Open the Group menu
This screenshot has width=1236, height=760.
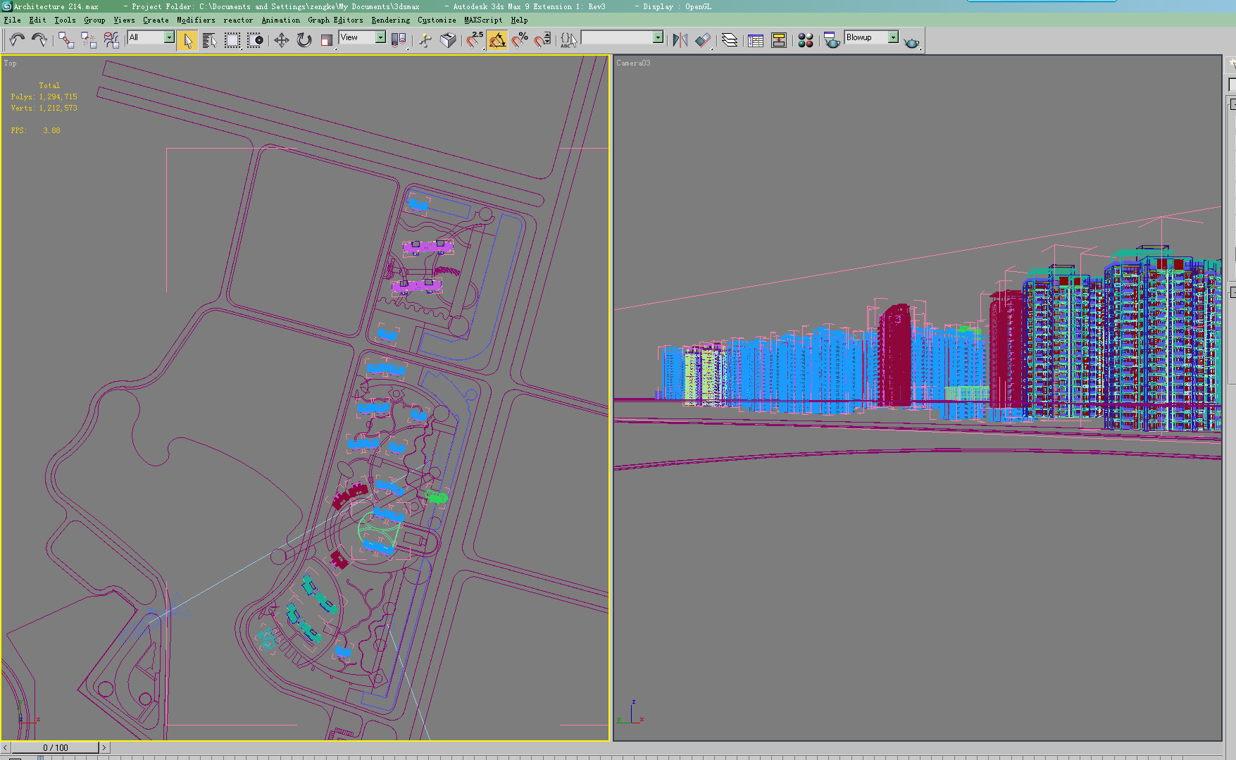click(x=94, y=20)
